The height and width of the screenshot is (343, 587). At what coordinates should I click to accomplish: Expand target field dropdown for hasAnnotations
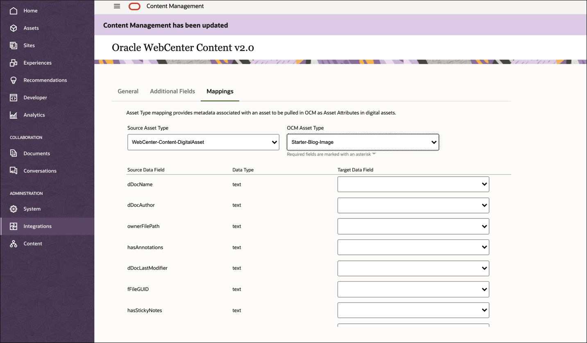coord(413,247)
